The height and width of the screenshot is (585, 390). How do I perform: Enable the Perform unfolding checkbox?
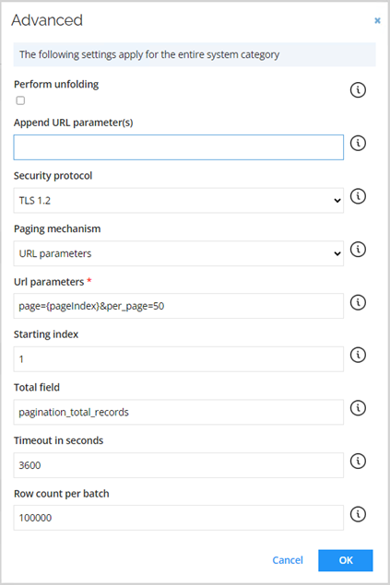(20, 100)
